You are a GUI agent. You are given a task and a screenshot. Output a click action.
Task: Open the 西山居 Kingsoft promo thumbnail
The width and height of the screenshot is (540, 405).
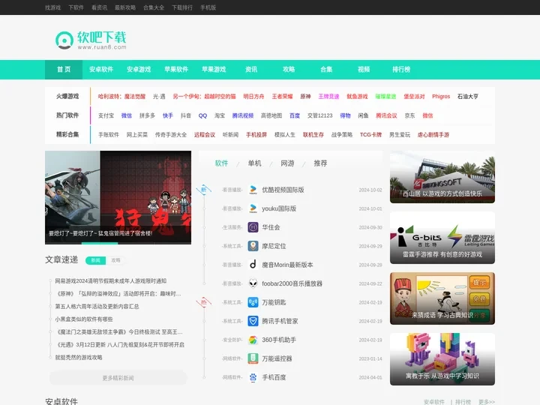442,177
